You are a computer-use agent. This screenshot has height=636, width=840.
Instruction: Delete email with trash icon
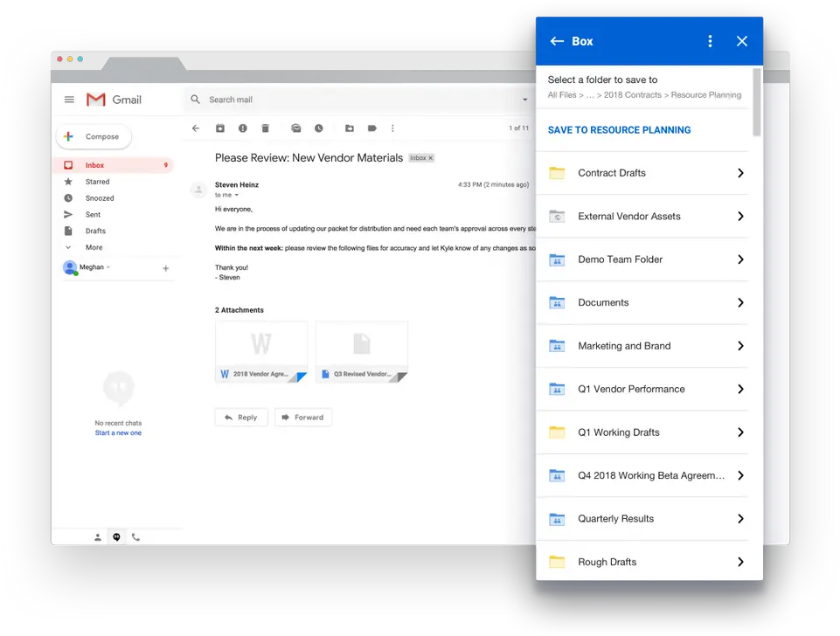265,128
